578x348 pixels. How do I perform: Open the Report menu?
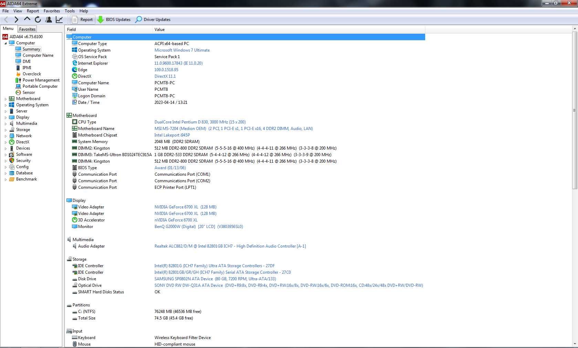[33, 11]
